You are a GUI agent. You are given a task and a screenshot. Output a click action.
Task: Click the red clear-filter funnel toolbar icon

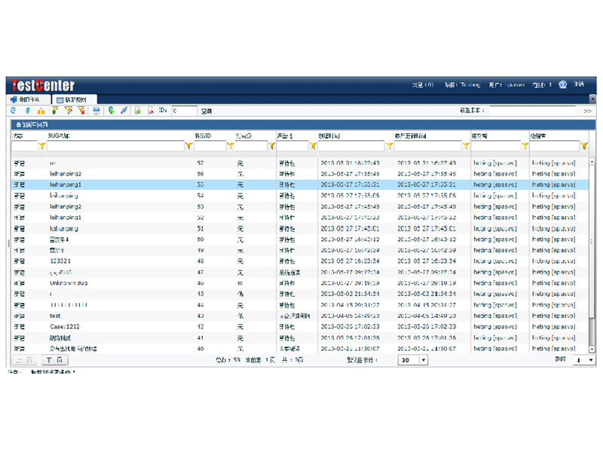(x=81, y=111)
